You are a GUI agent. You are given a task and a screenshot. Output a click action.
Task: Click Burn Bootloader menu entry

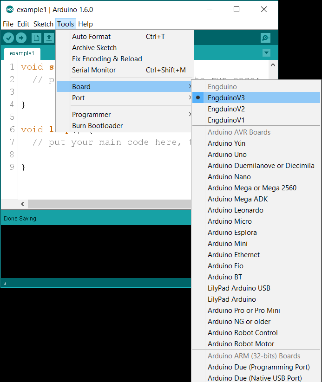tap(124, 126)
